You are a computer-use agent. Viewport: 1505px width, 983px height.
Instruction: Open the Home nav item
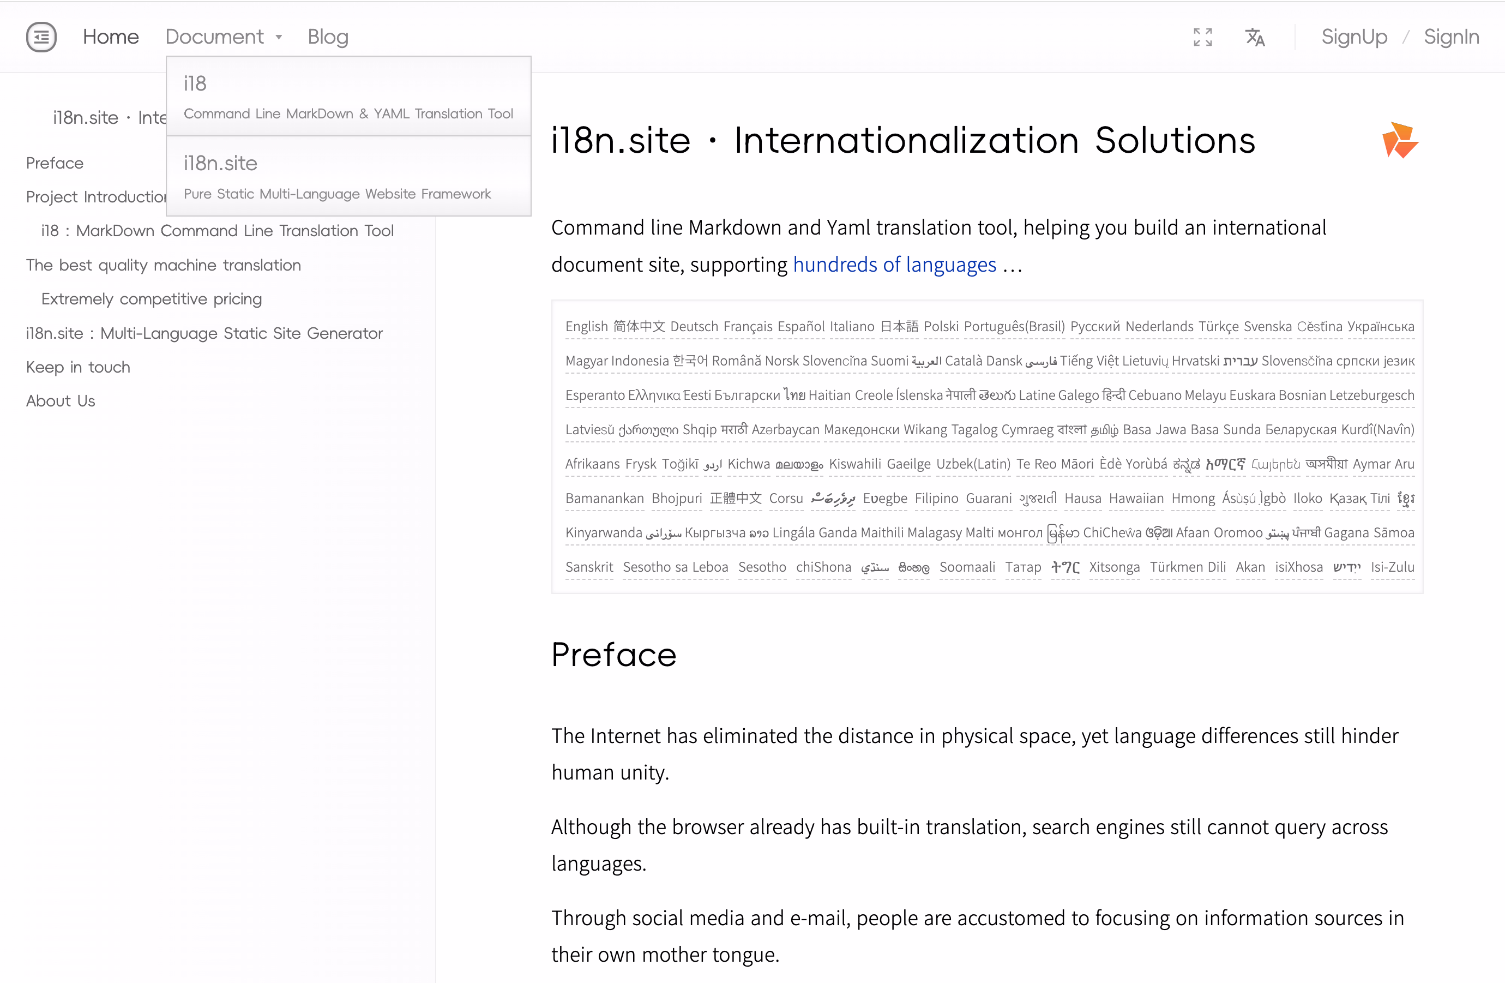[x=111, y=37]
